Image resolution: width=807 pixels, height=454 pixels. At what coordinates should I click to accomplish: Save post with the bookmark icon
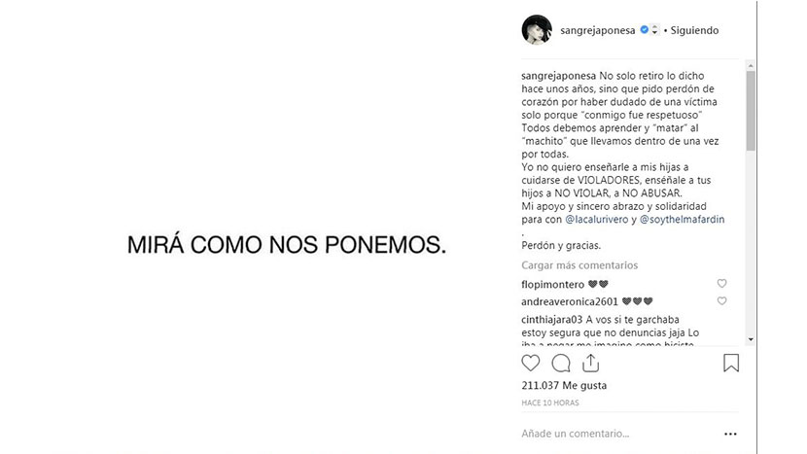[x=731, y=363]
